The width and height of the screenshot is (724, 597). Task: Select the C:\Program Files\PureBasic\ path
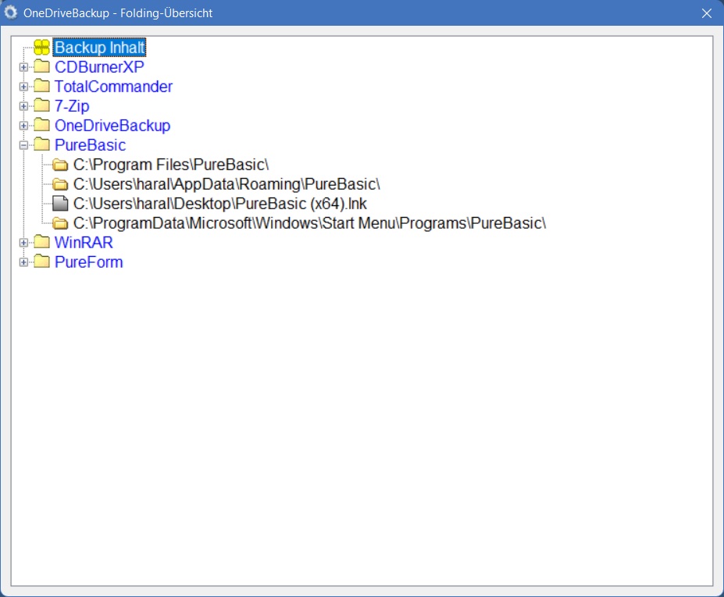[x=171, y=165]
